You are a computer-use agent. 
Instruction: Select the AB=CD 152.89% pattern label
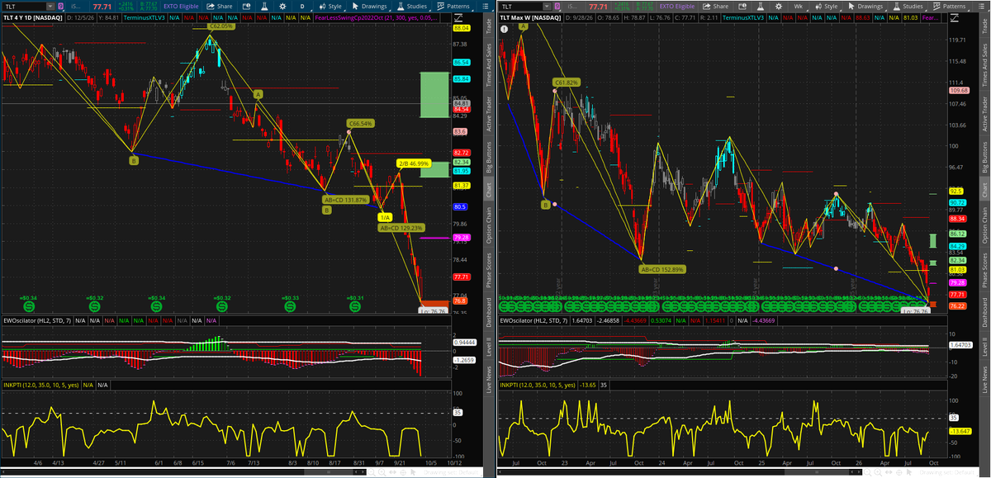662,269
